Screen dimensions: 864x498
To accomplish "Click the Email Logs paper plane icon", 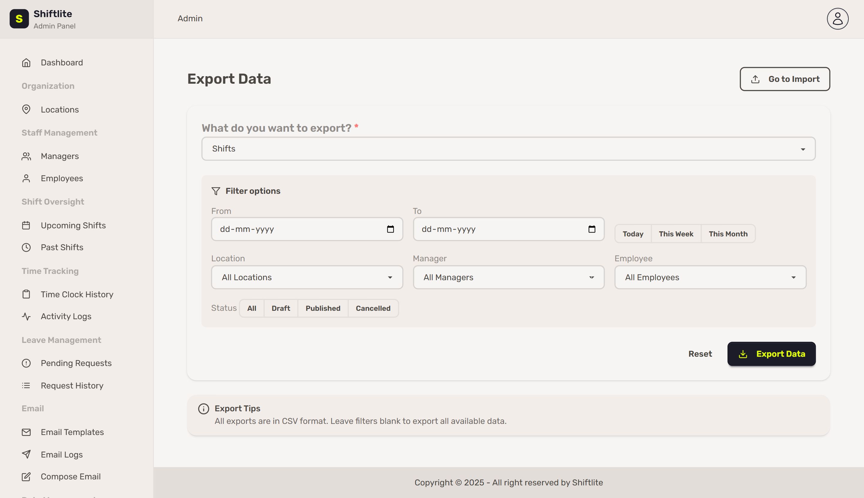I will coord(26,454).
